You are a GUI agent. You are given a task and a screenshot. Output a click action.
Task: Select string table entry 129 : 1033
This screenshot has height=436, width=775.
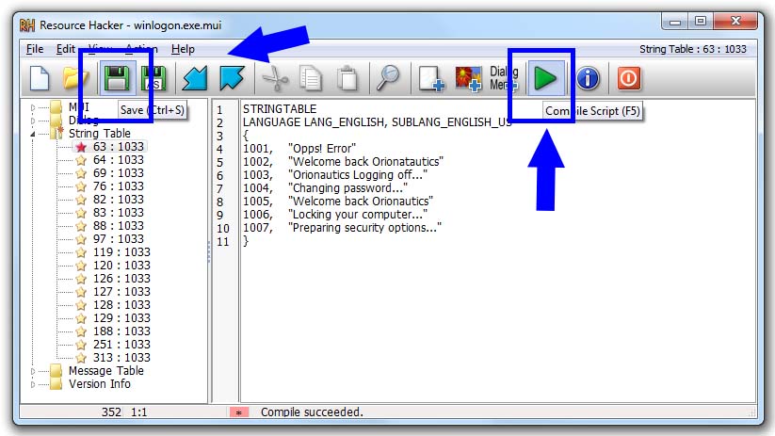click(121, 318)
